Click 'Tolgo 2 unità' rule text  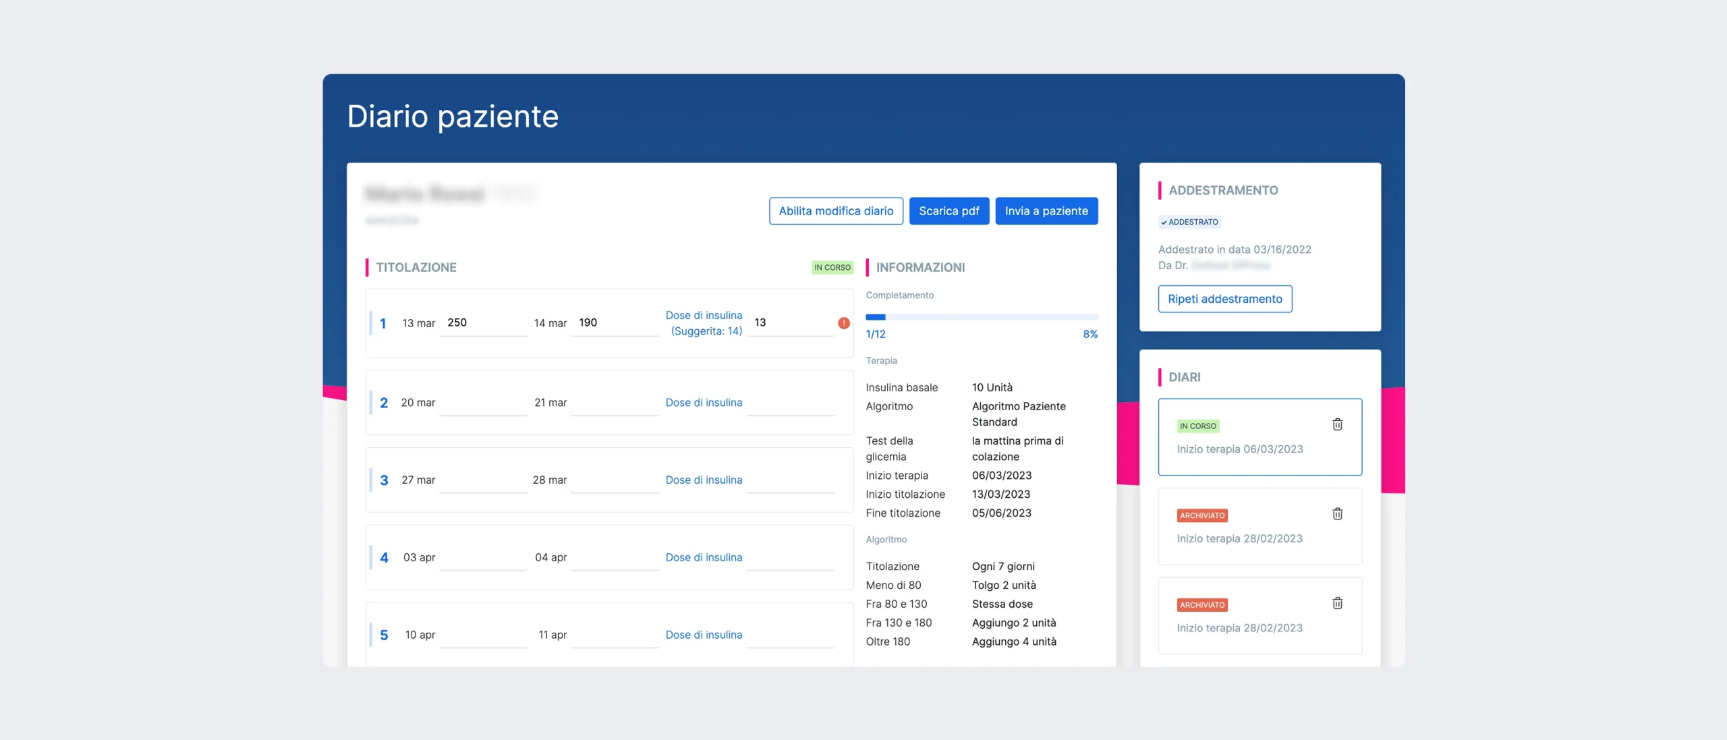(x=1004, y=586)
